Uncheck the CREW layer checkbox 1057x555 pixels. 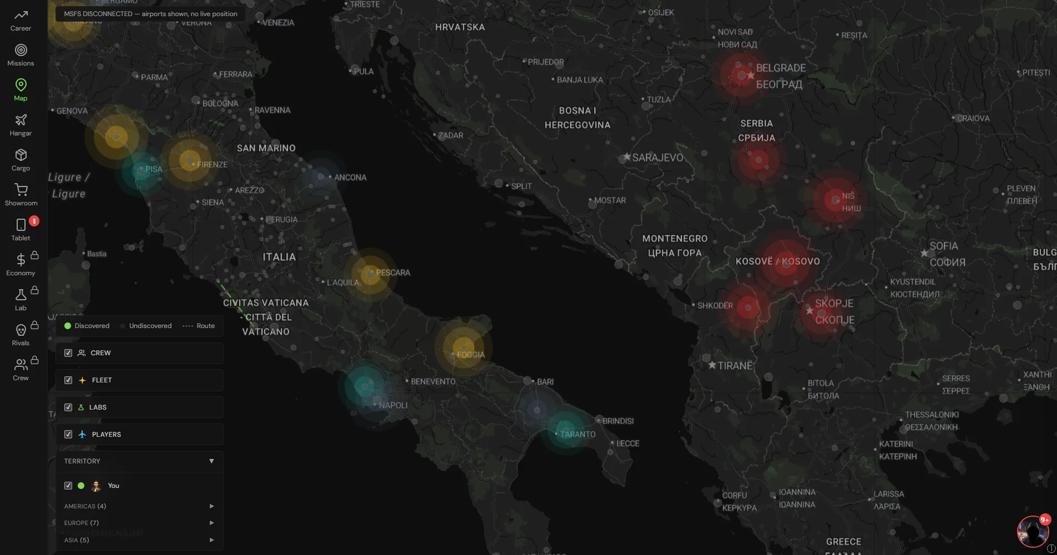(x=68, y=353)
